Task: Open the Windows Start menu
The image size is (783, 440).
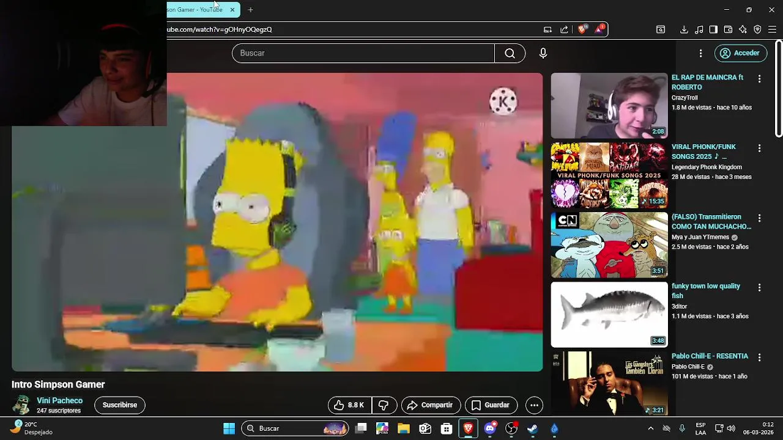Action: point(229,428)
